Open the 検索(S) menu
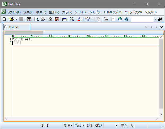 pos(41,12)
